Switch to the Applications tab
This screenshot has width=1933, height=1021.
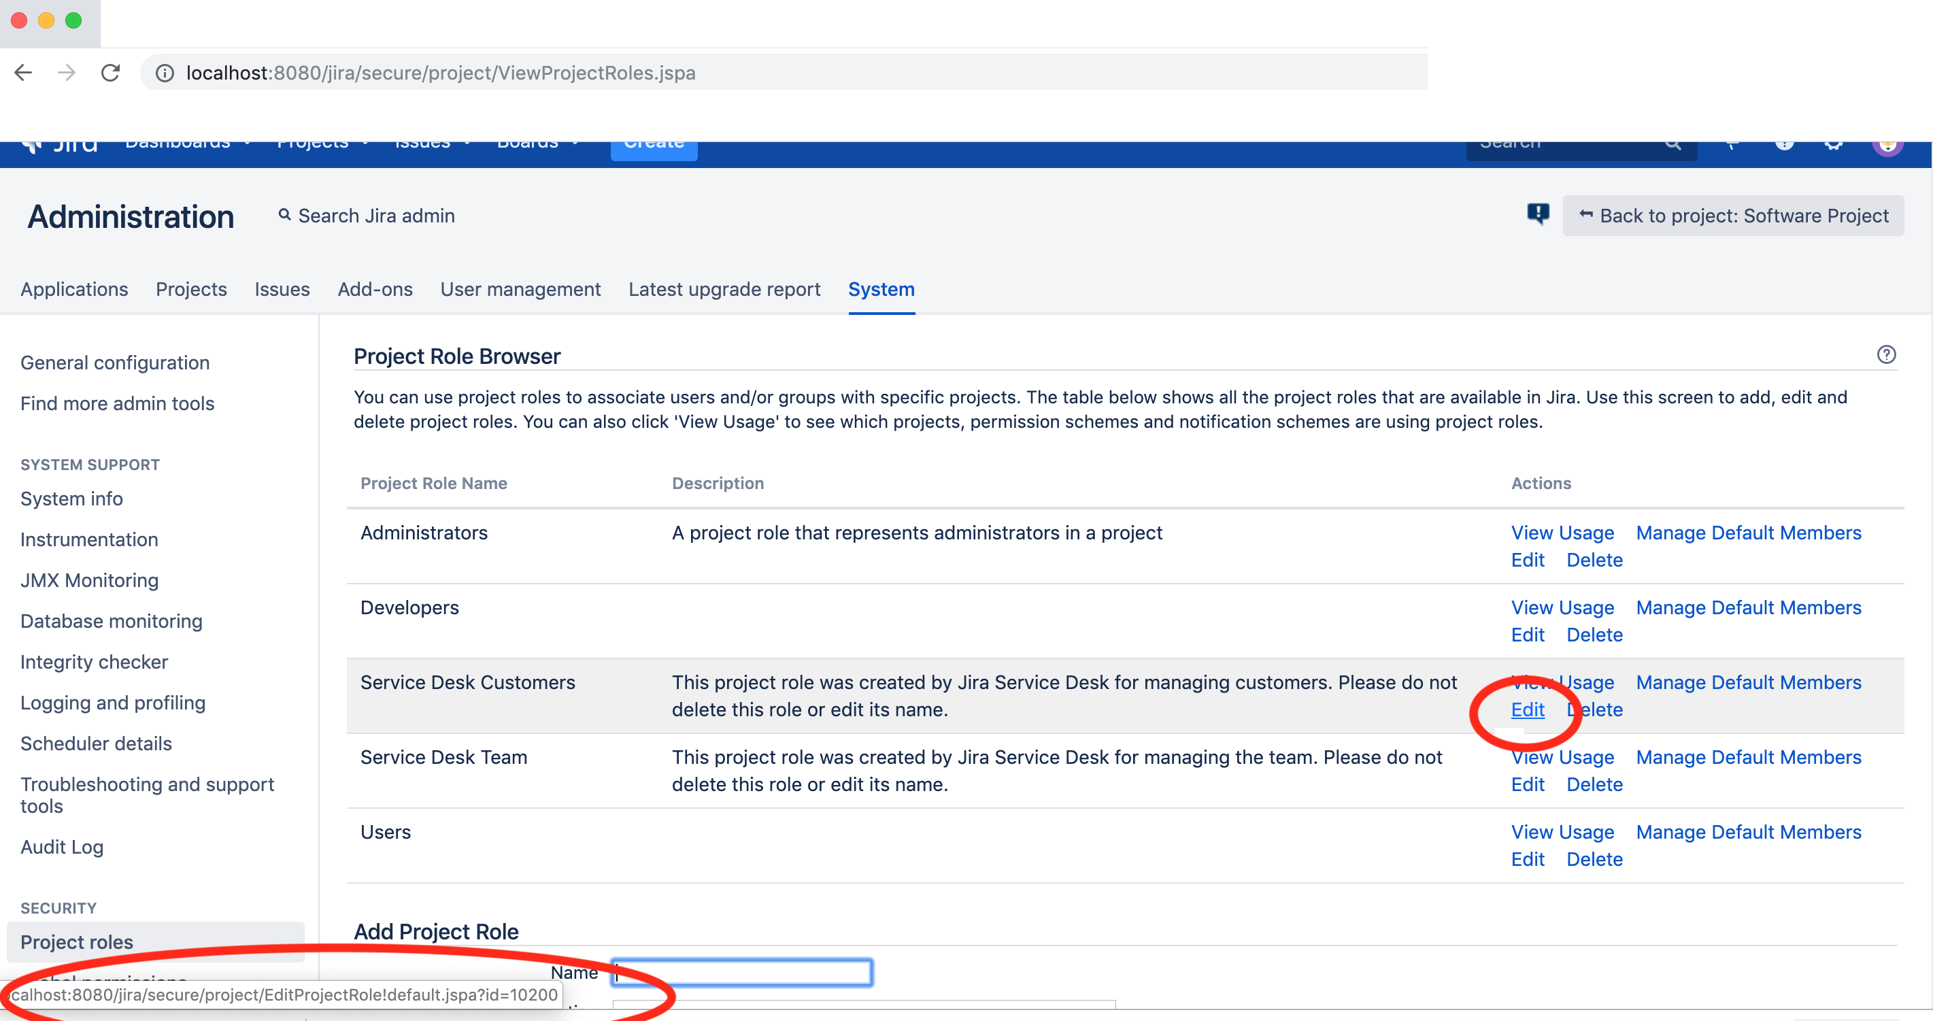(74, 289)
